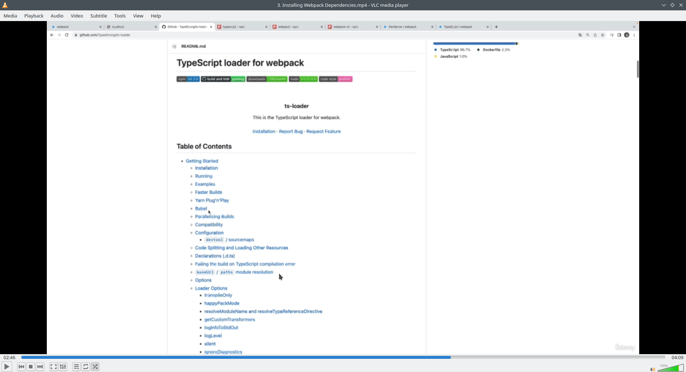Click the 'transpileOnly' contents entry
The image size is (686, 372).
tap(218, 295)
